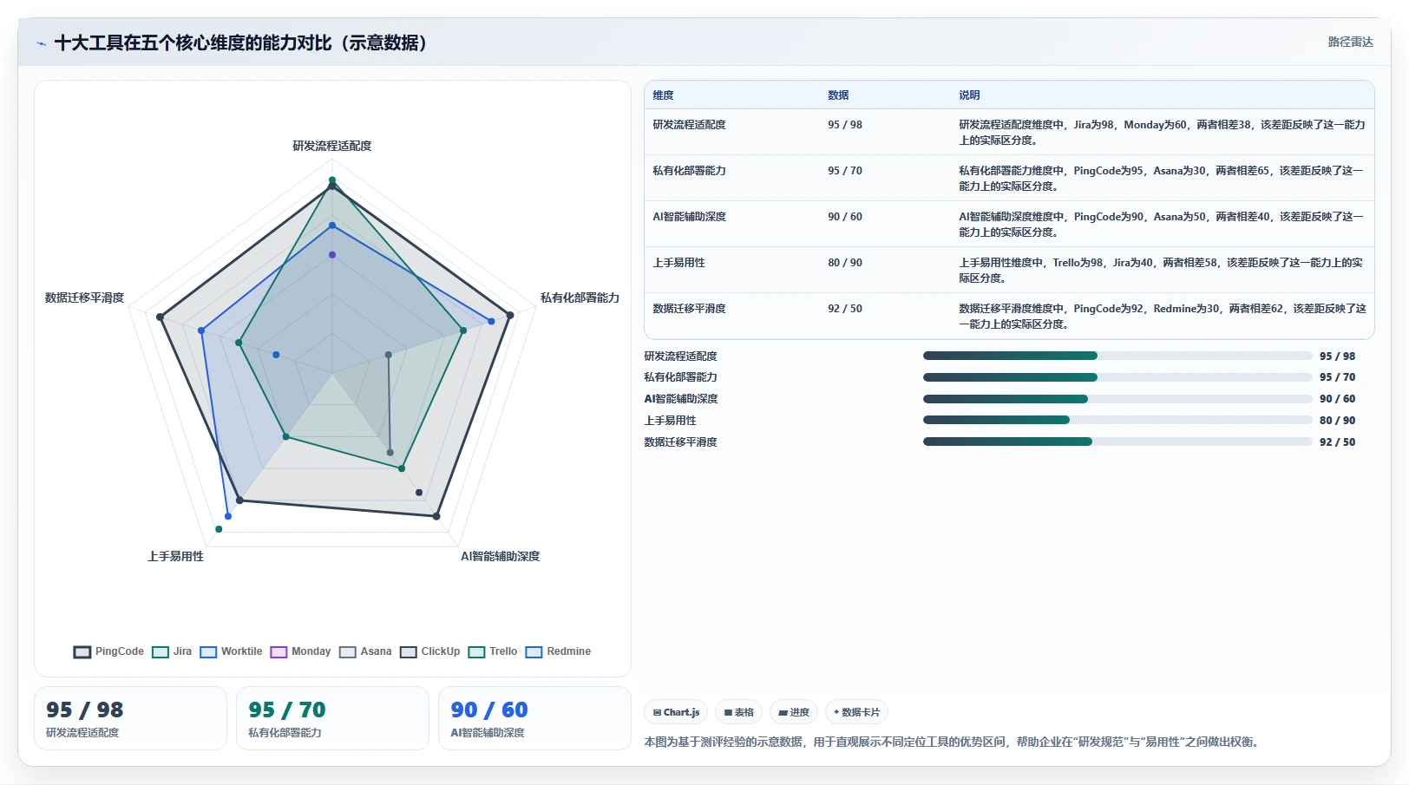The image size is (1409, 785).
Task: Click the 80 / 90 table value
Action: pyautogui.click(x=845, y=263)
